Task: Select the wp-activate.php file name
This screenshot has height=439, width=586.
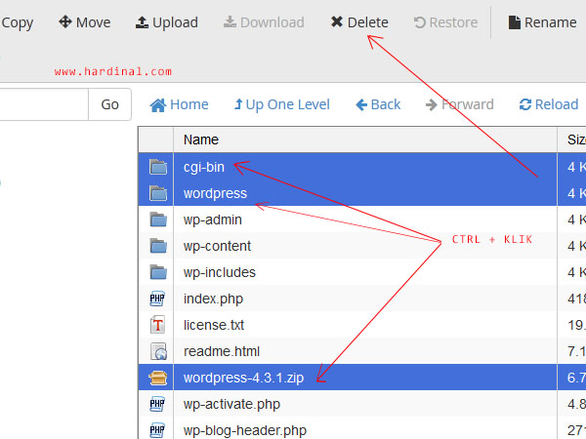Action: tap(231, 404)
